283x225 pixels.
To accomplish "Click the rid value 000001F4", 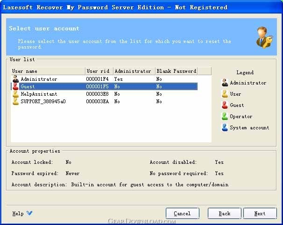I will click(97, 79).
